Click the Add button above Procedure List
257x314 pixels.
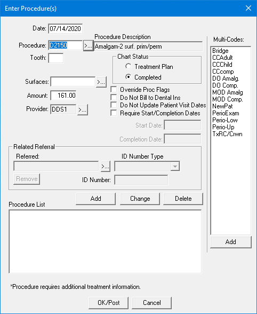coord(96,199)
